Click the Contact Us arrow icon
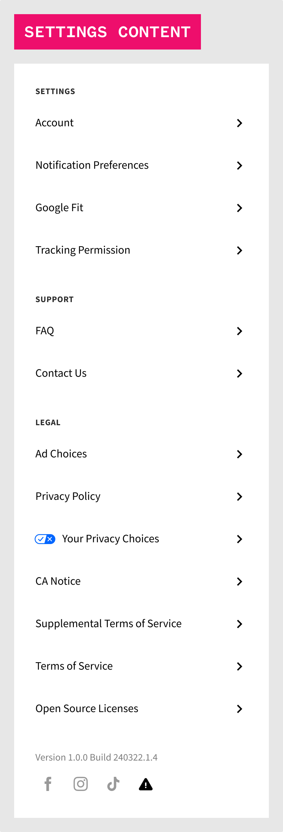This screenshot has height=832, width=283. point(239,374)
